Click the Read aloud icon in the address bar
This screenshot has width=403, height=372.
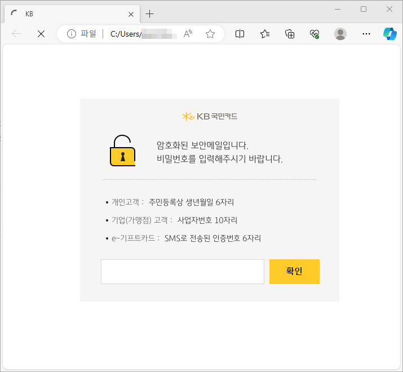[x=188, y=34]
